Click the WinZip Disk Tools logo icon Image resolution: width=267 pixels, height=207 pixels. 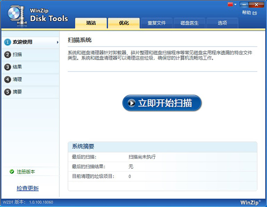tap(17, 16)
